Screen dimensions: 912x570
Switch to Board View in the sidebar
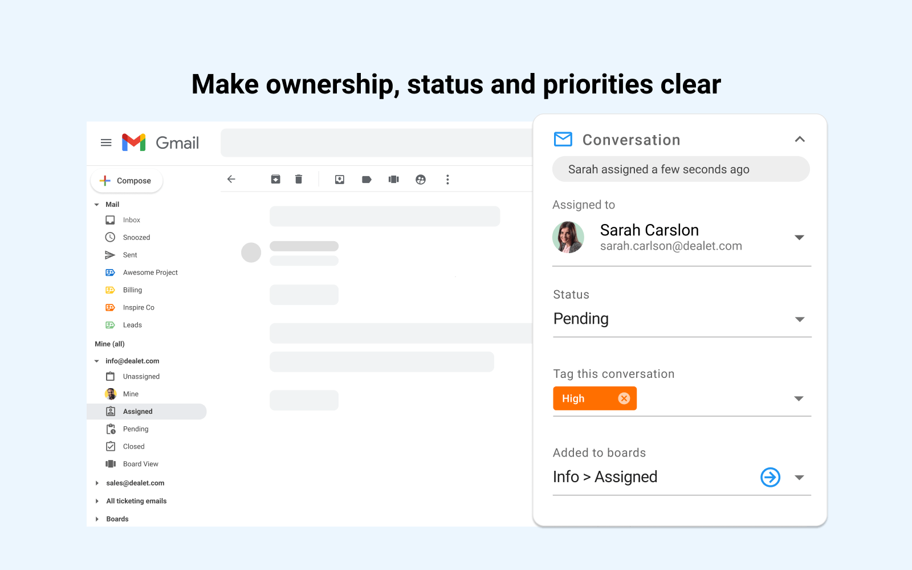pos(140,463)
